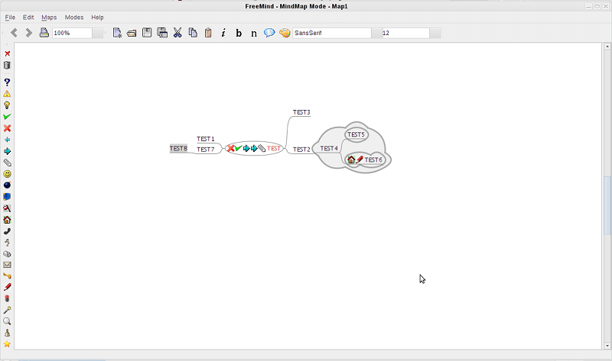
Task: Toggle italic formatting
Action: [x=223, y=33]
